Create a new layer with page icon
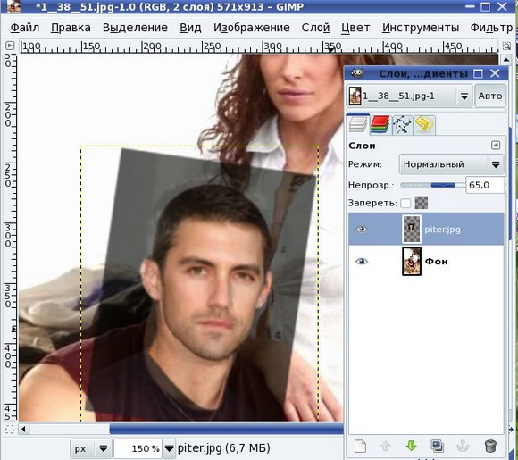Screen dimensions: 518x460 (360, 446)
